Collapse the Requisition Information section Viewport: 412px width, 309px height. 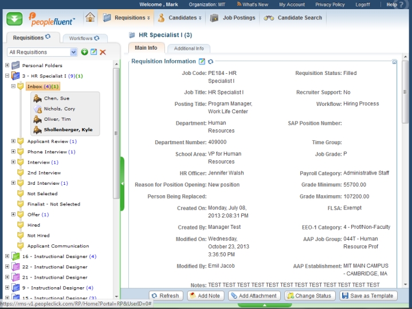click(394, 61)
